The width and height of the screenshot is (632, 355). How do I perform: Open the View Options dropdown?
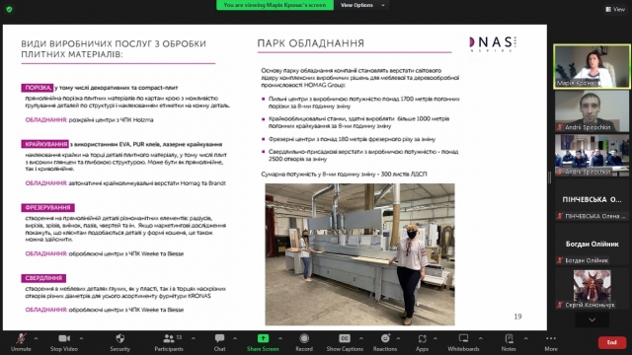[x=362, y=5]
